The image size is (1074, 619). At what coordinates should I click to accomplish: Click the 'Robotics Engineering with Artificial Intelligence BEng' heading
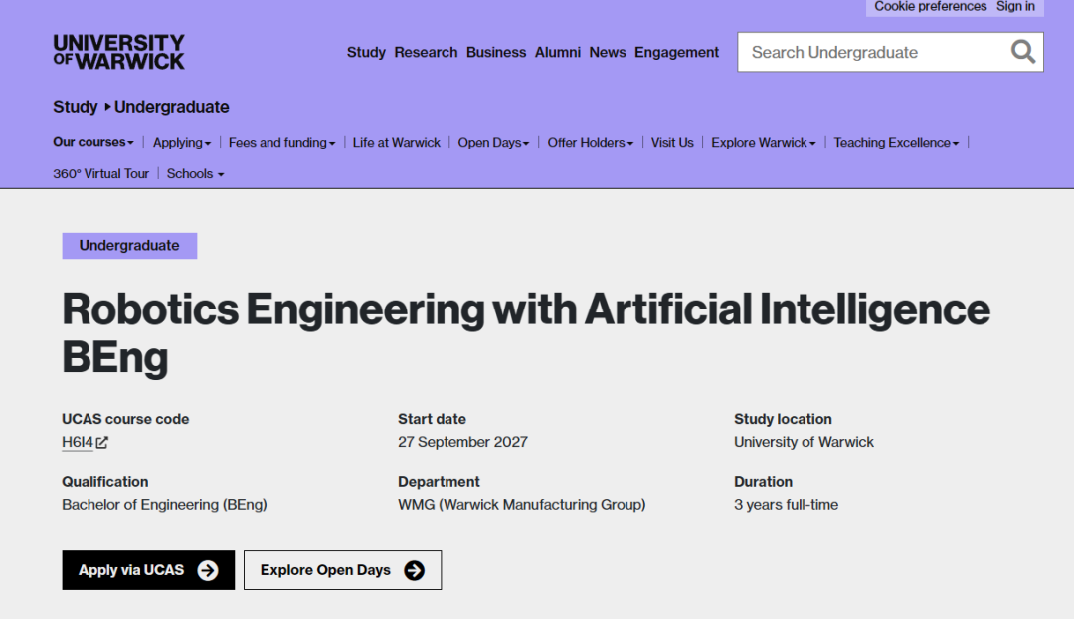pyautogui.click(x=526, y=333)
